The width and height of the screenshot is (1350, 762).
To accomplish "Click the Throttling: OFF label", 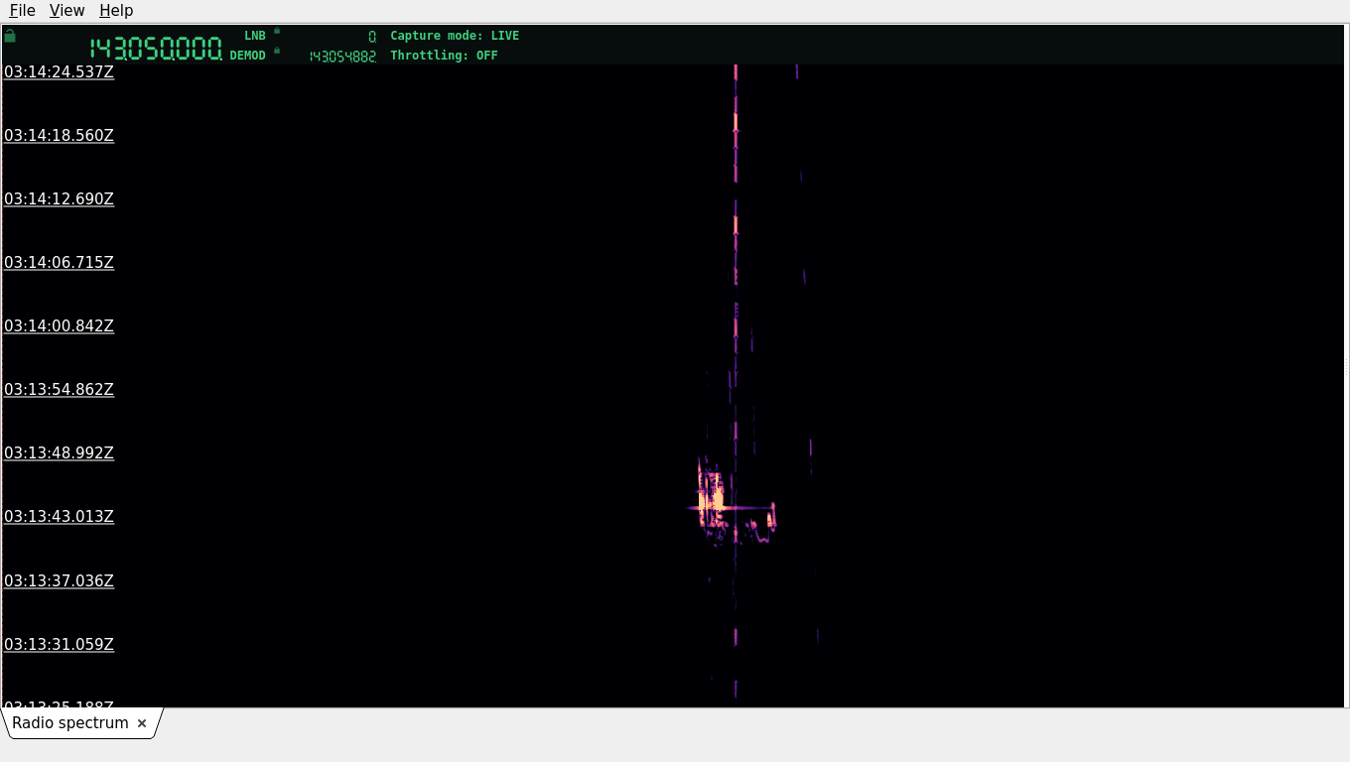I will [444, 56].
